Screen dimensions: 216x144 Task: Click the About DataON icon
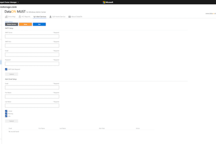click(x=69, y=17)
